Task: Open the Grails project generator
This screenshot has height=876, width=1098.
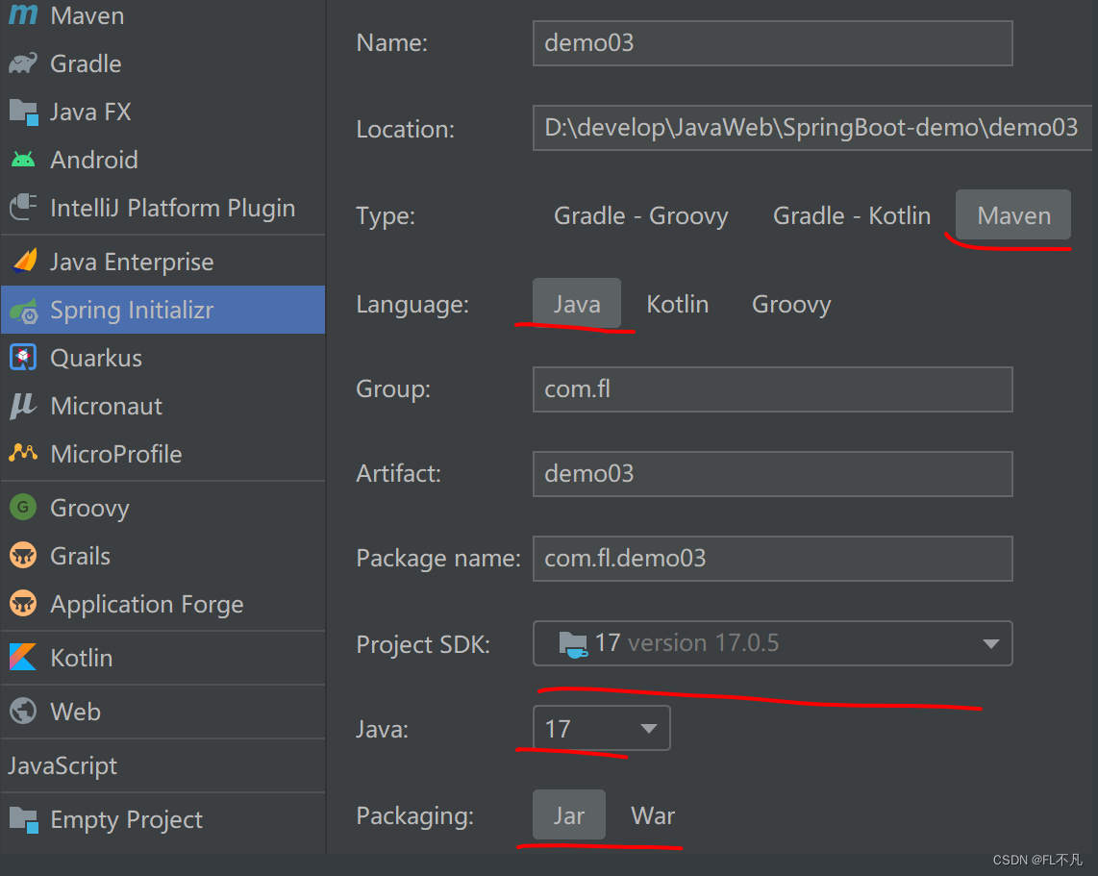Action: 24,556
